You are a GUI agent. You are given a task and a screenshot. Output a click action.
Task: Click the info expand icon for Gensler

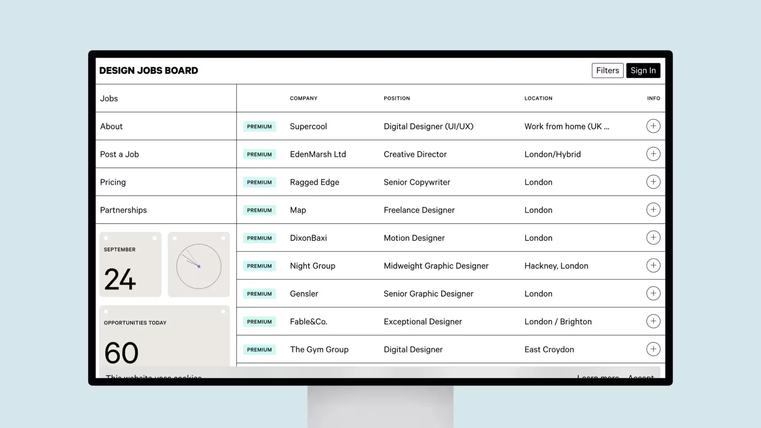point(653,293)
